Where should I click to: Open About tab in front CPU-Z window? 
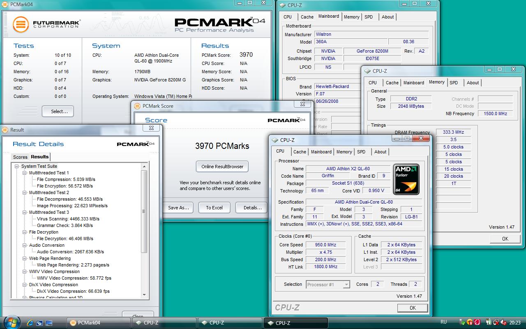point(380,152)
